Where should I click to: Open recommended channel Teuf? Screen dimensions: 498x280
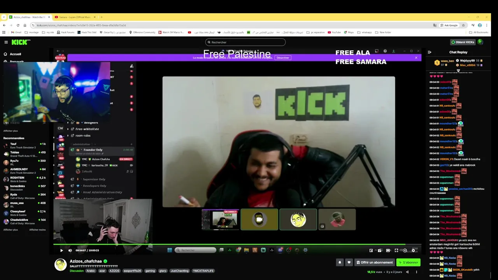click(25, 145)
